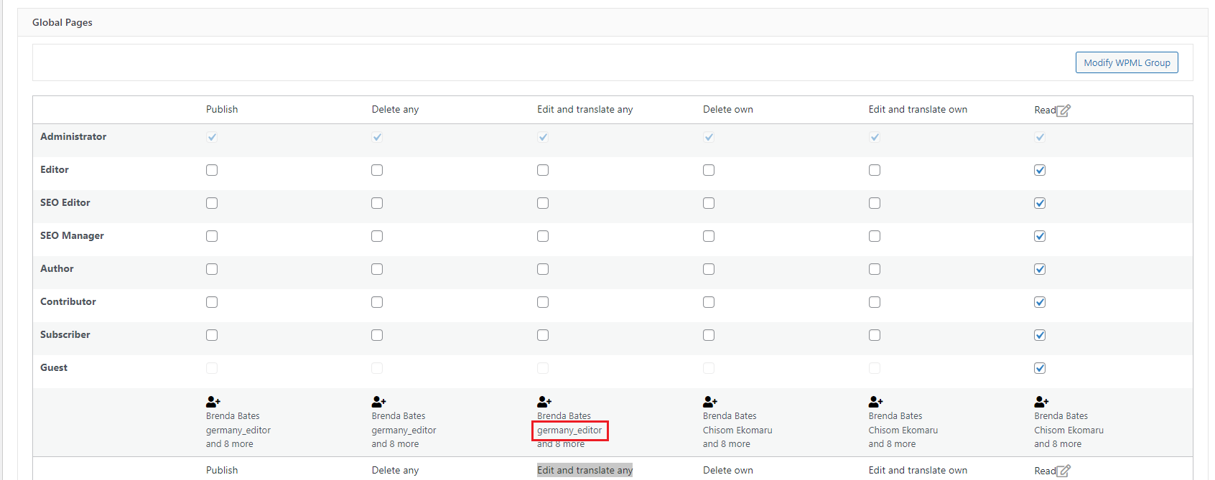Click the edit icon beside top Read header
The width and height of the screenshot is (1215, 480).
[1064, 110]
